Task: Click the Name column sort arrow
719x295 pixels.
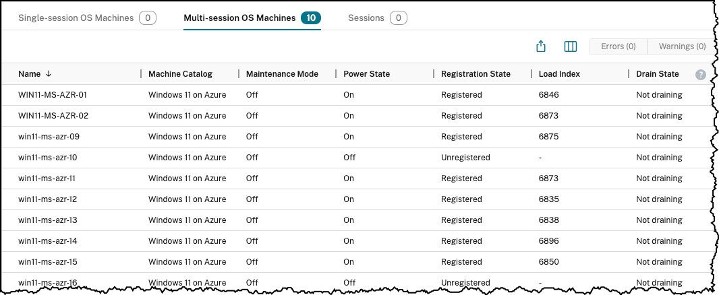Action: pyautogui.click(x=49, y=74)
